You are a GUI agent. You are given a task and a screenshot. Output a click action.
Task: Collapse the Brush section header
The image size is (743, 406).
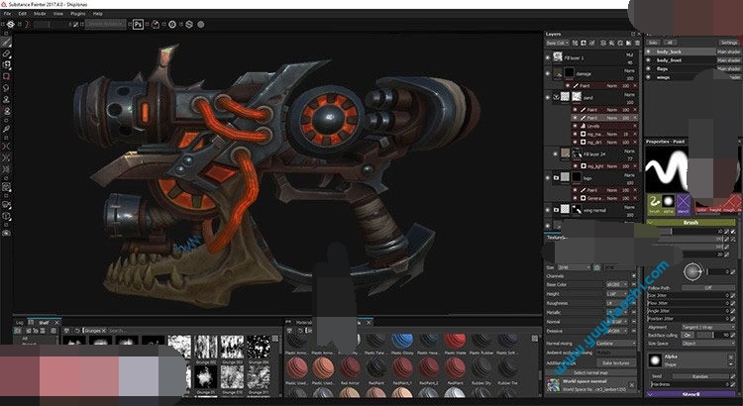(691, 222)
